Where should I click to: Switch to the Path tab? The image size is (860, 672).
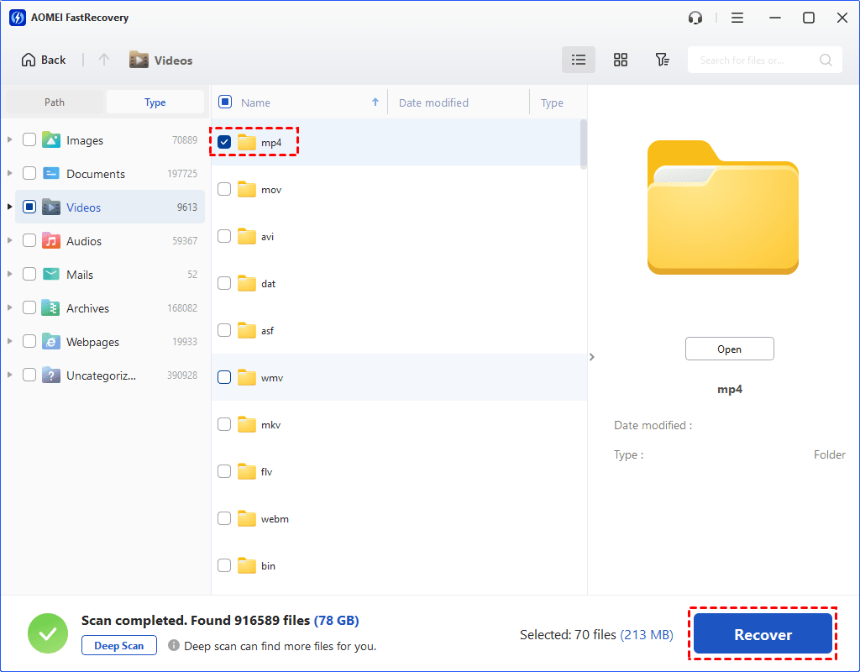coord(55,102)
